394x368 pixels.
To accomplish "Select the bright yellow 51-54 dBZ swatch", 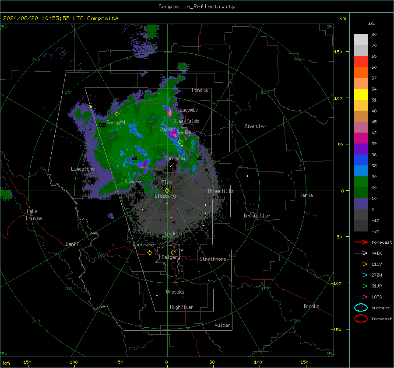I will [x=361, y=95].
